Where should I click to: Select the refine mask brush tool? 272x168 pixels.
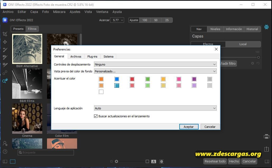[x=5, y=65]
